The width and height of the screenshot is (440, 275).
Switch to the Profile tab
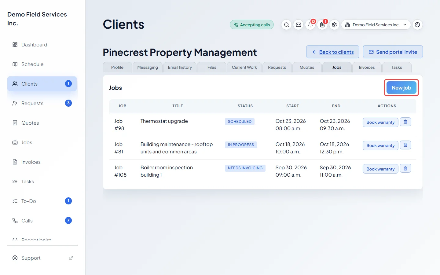coord(117,67)
